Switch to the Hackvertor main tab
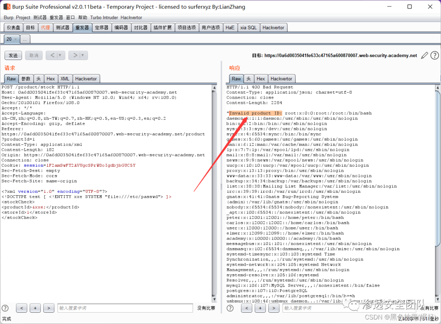441x324 pixels. point(273,28)
